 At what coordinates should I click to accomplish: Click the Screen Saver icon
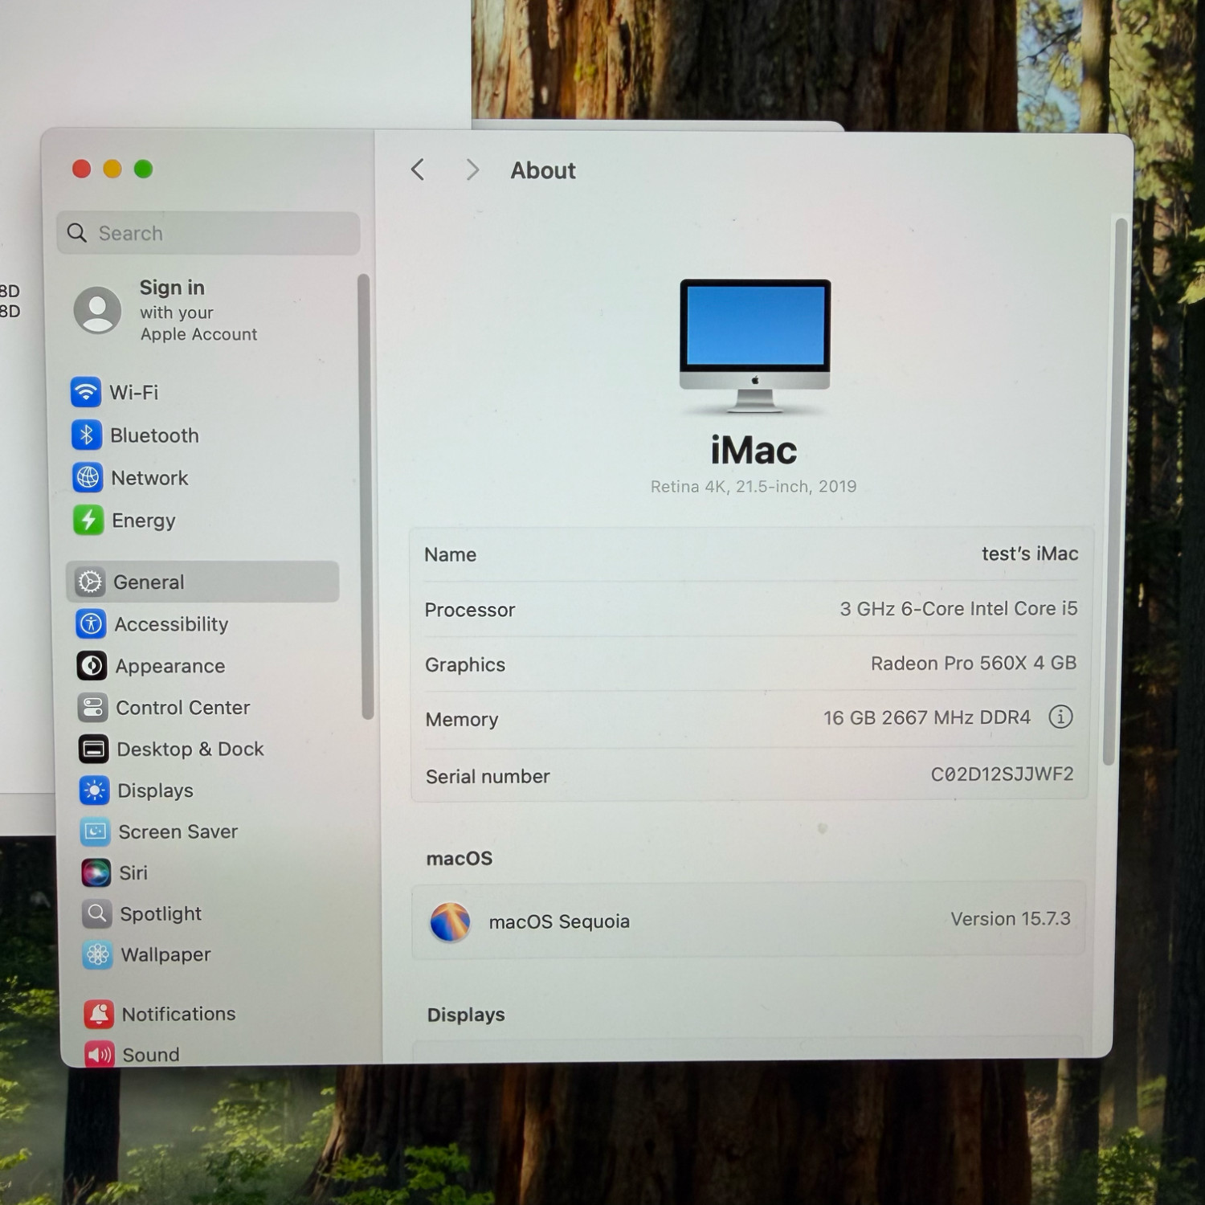tap(95, 831)
